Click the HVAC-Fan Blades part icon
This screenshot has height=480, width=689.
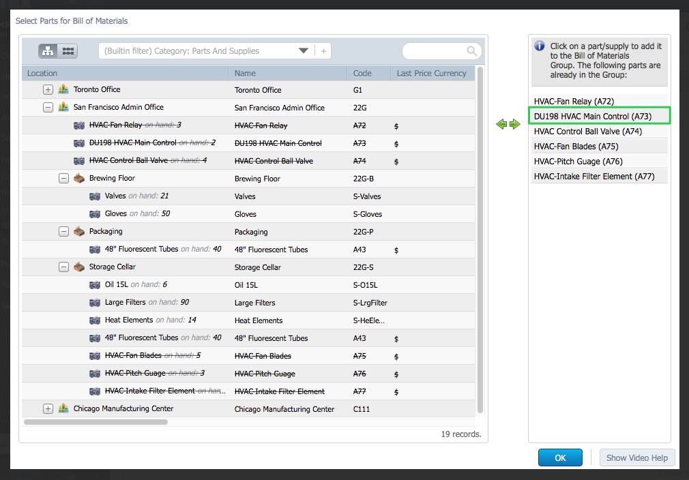coord(95,356)
